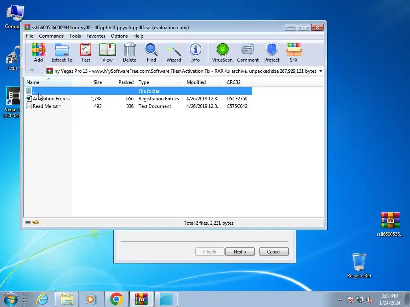
Task: Open Windows Explorer from the taskbar
Action: point(67,299)
